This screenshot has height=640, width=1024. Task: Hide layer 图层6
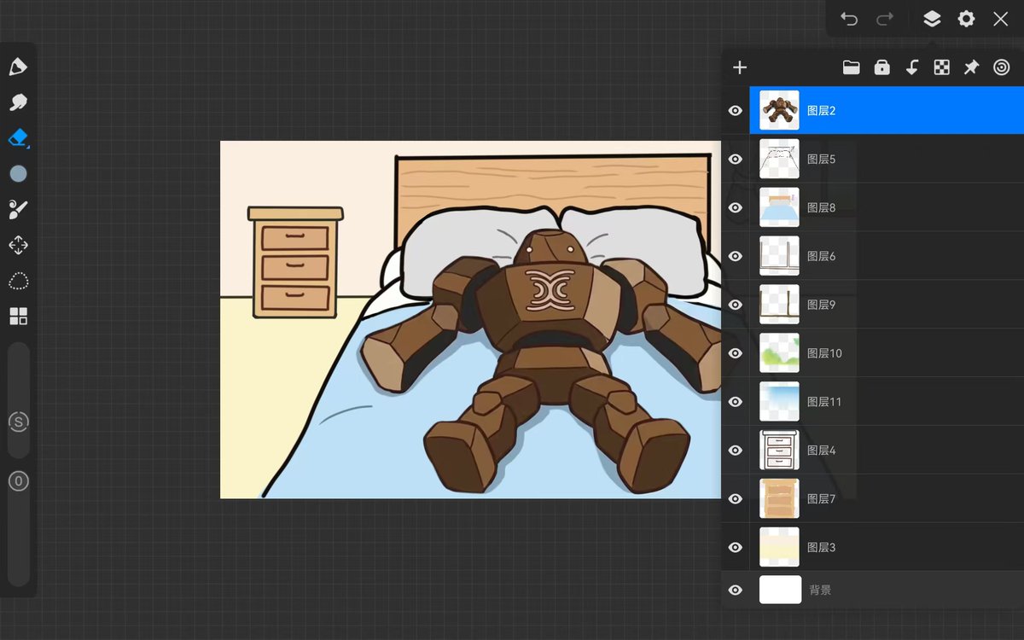735,256
